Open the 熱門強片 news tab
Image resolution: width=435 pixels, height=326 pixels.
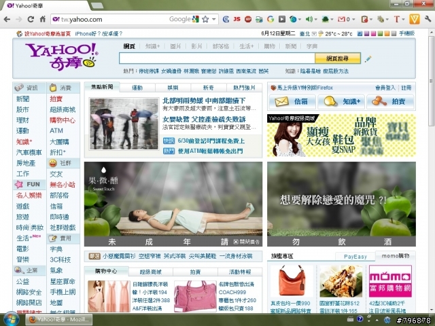244,88
